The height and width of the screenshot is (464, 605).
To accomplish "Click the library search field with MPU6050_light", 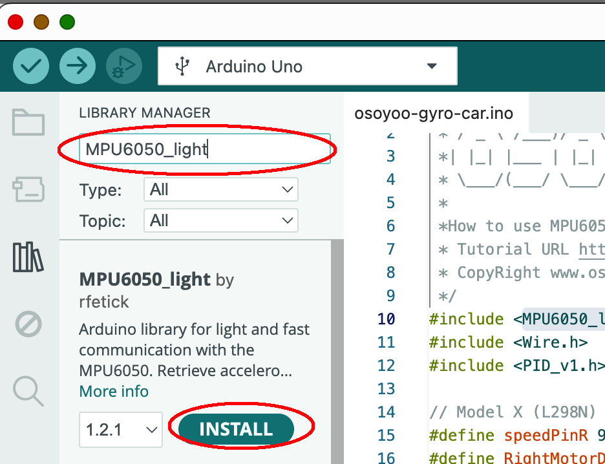I will [204, 150].
